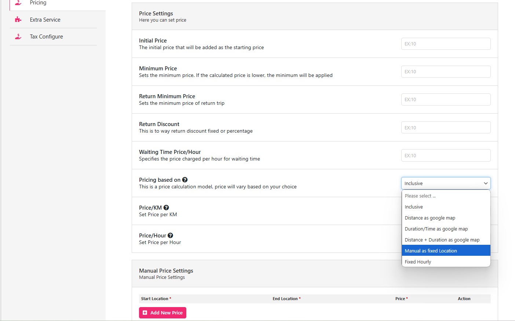This screenshot has height=321, width=515.
Task: Click the 'Initial Price' label
Action: [153, 40]
